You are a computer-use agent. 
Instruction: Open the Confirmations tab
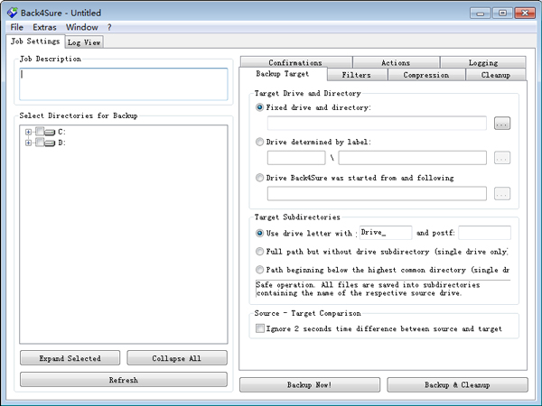click(295, 62)
